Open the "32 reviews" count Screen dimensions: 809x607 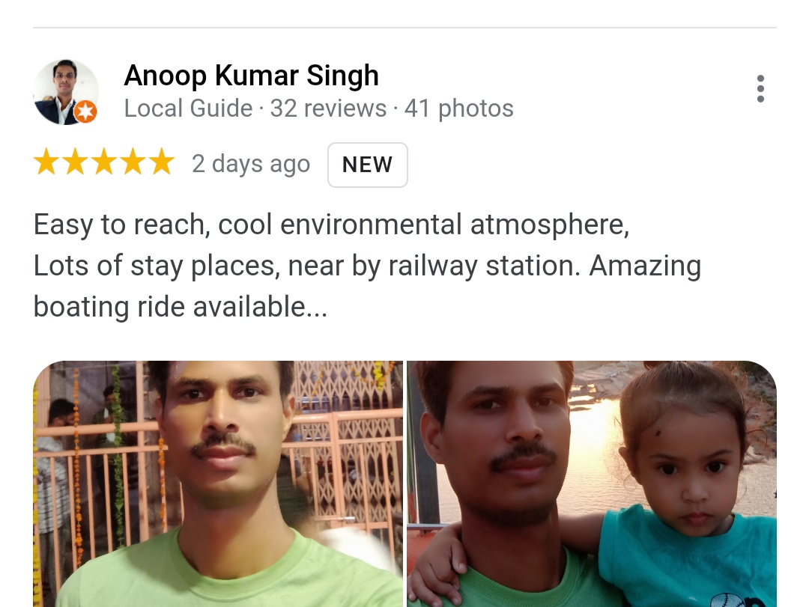point(328,109)
